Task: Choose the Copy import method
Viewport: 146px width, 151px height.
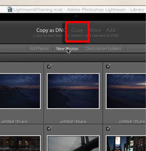Action: [x=77, y=30]
